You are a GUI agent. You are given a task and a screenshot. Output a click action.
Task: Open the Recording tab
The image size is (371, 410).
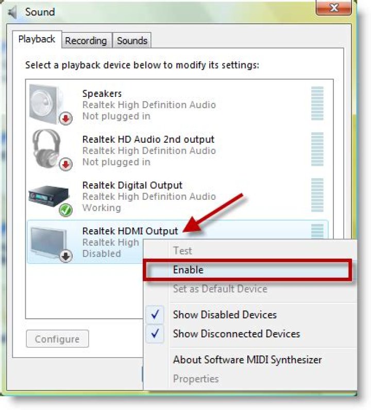pos(86,41)
